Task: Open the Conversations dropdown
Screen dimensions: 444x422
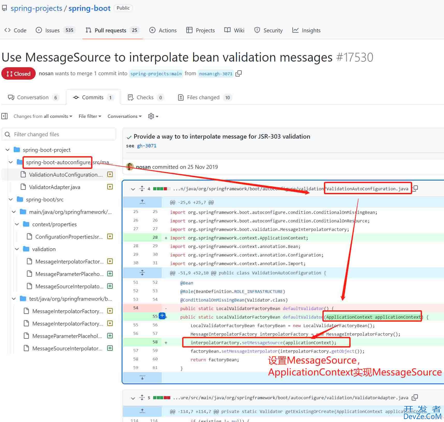Action: (124, 116)
